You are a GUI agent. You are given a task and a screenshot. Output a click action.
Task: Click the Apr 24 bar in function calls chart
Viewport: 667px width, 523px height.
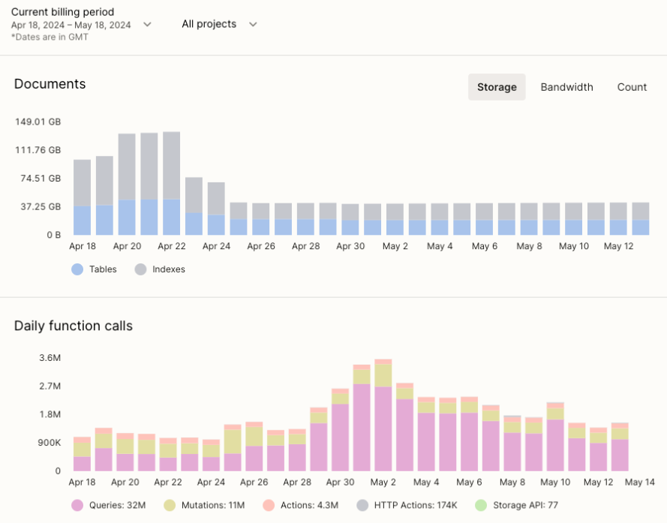[211, 455]
